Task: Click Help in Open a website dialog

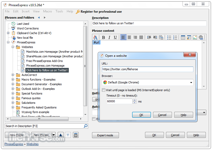Action: tap(184, 115)
